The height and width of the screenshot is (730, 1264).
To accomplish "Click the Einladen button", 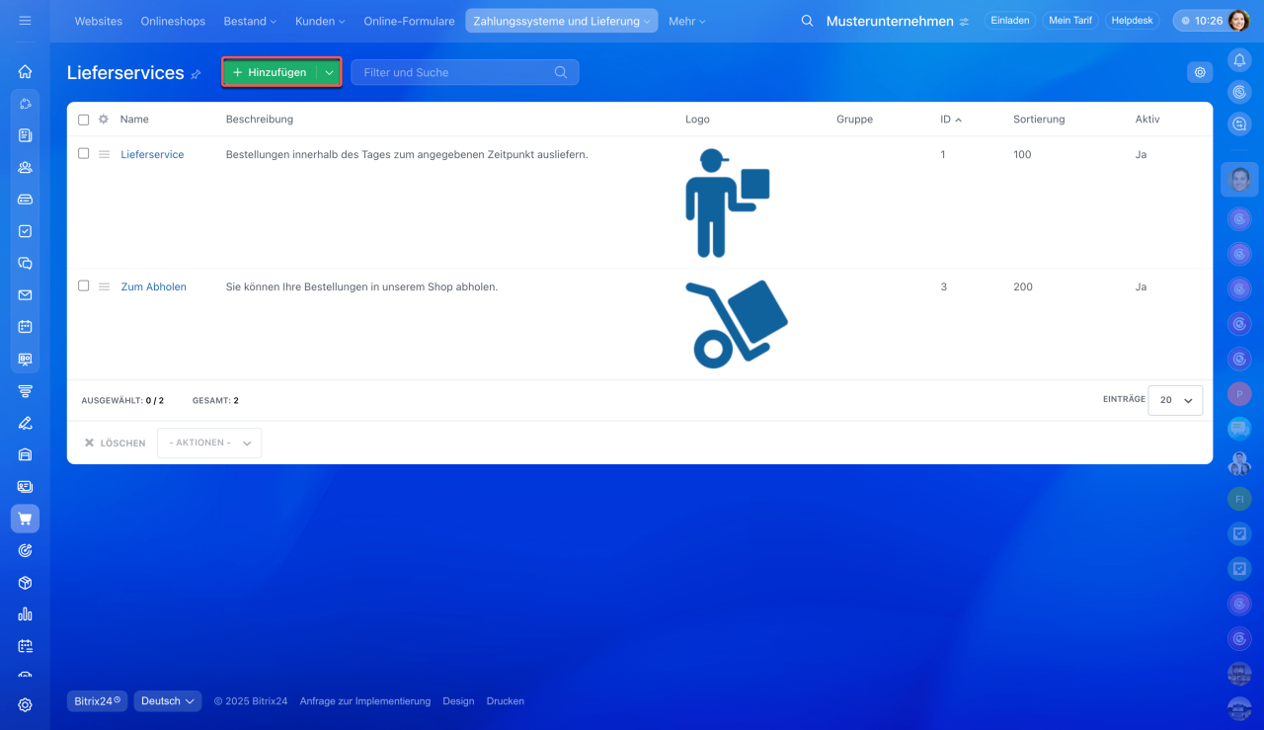I will [x=1009, y=21].
